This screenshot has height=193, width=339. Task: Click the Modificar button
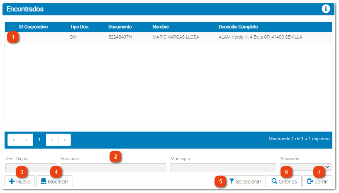tap(54, 181)
